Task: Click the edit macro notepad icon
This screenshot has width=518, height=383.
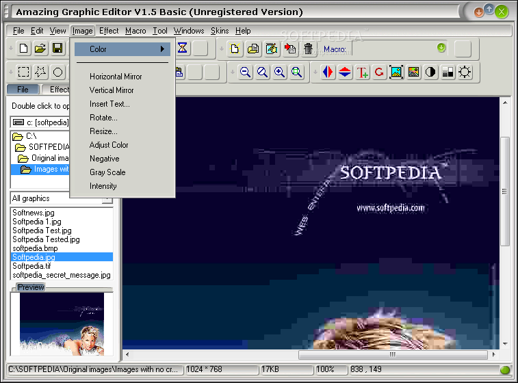Action: [x=272, y=49]
